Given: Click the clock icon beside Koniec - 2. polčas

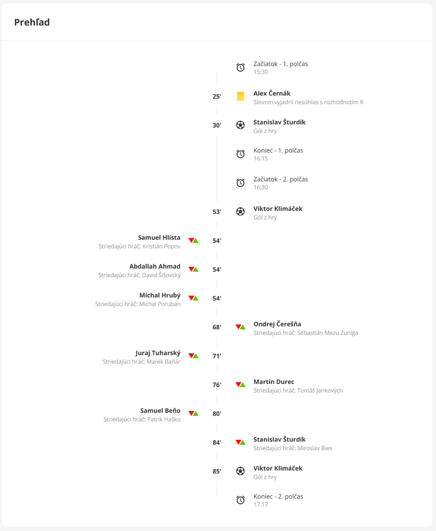Looking at the screenshot, I should 240,500.
